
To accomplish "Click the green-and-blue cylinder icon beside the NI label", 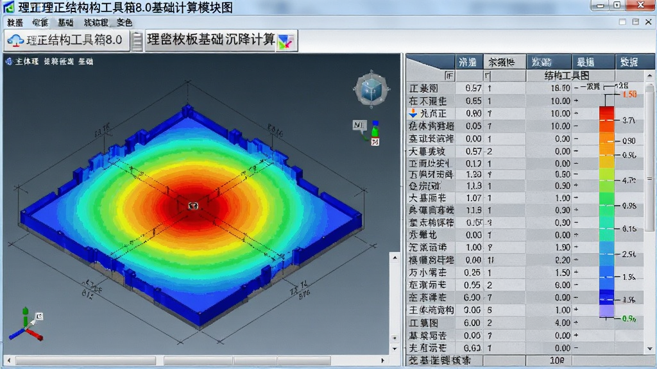I will click(375, 129).
